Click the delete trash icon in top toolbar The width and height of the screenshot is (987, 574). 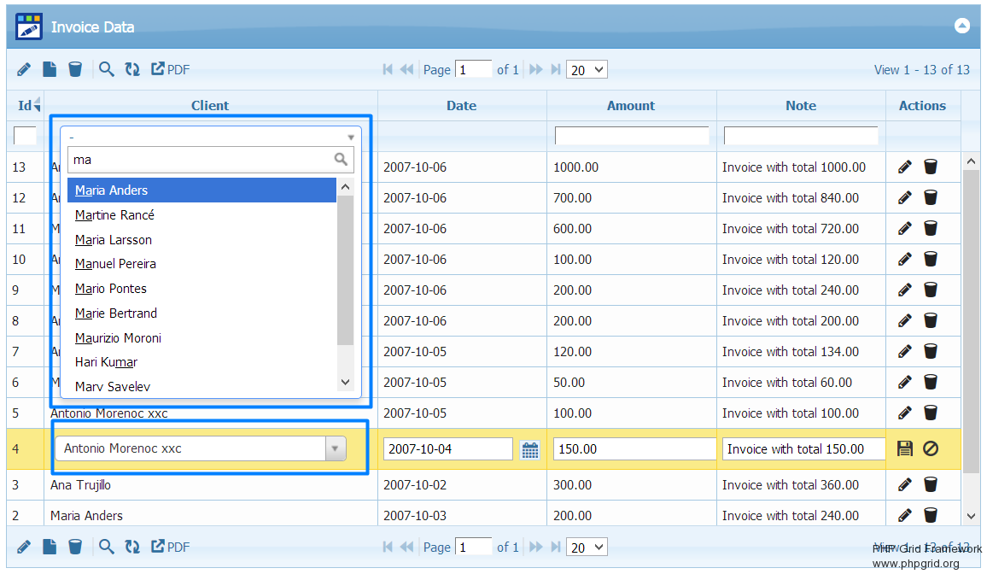click(75, 69)
